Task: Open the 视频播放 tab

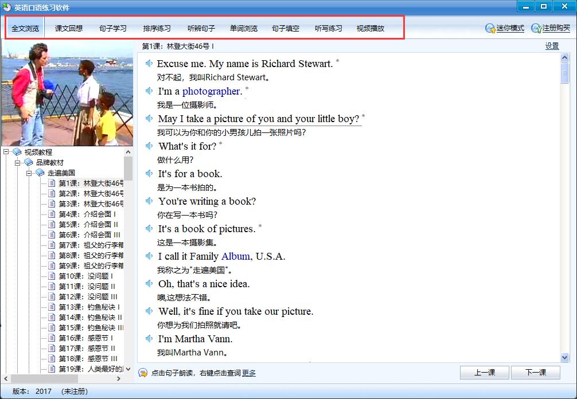Action: [x=371, y=28]
